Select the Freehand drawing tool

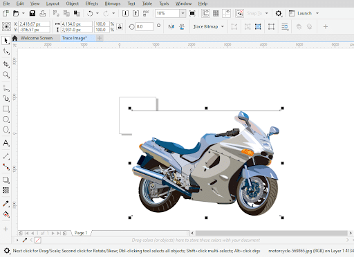6,88
